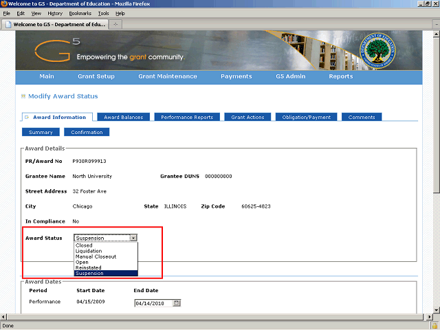Viewport: 440px width, 330px height.
Task: Open a new browser tab with plus button
Action: point(115,25)
